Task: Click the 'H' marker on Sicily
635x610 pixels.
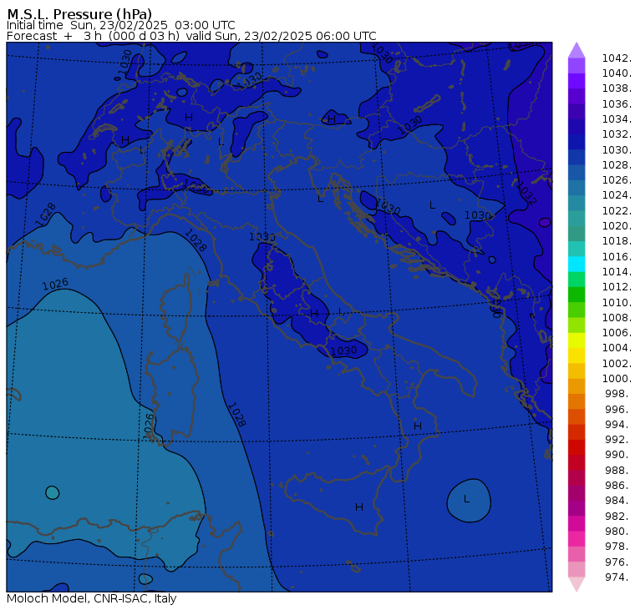Action: coord(358,507)
